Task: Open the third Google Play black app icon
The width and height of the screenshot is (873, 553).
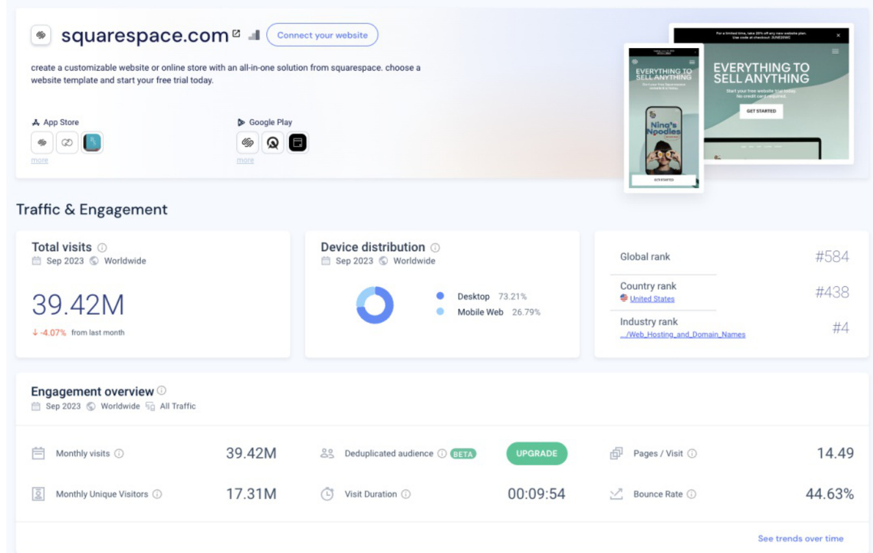Action: point(297,142)
